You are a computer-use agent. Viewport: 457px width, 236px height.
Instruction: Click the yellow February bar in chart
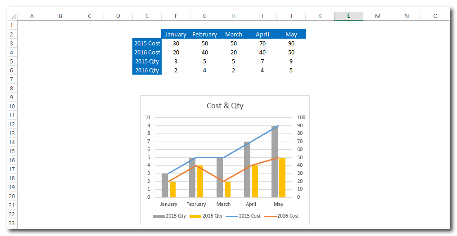pyautogui.click(x=200, y=182)
